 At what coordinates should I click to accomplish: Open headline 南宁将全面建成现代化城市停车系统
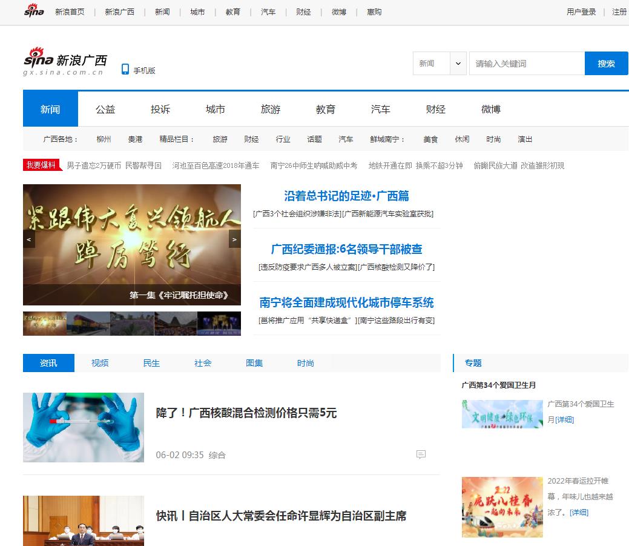pos(347,303)
